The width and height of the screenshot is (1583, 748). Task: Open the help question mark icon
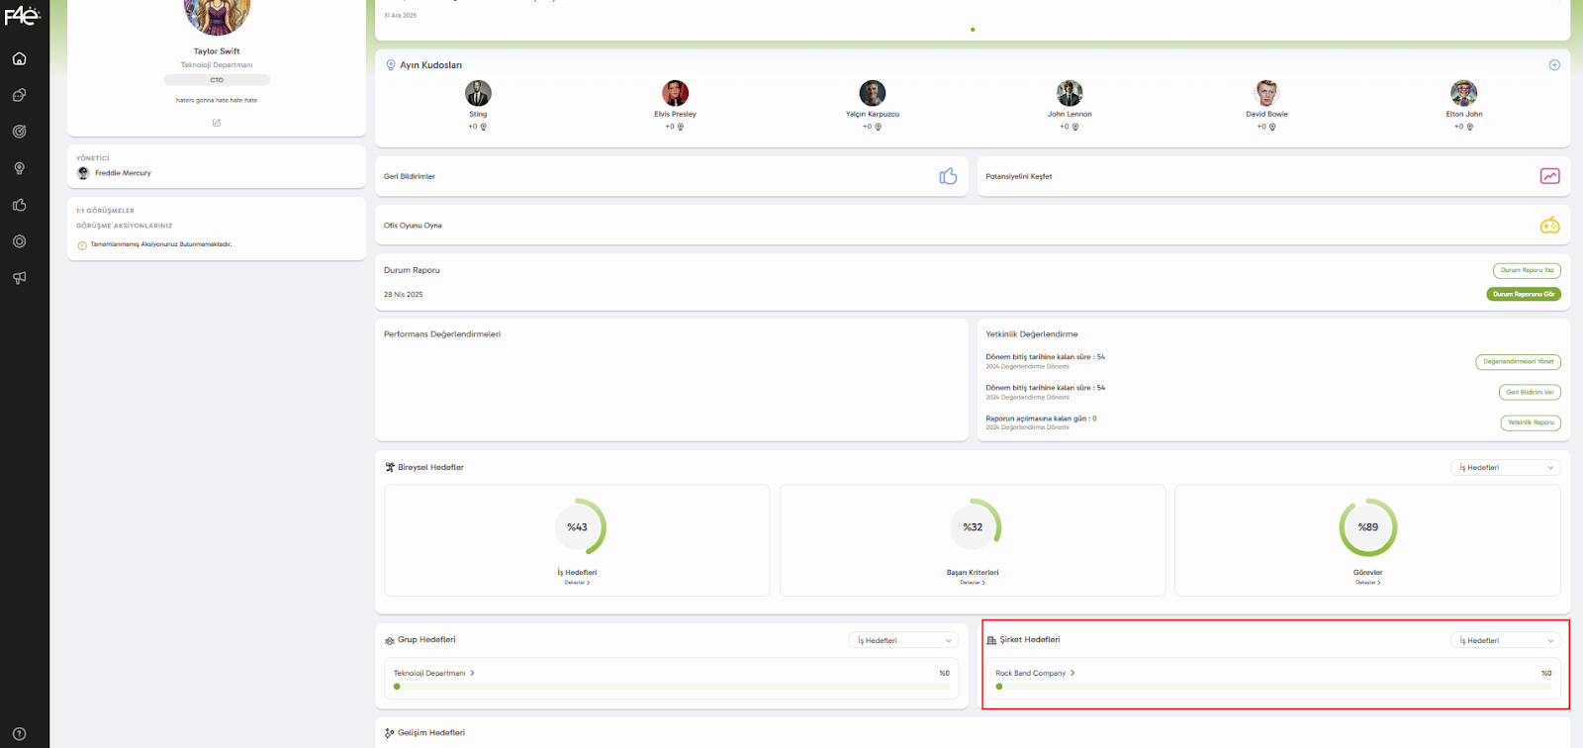coord(19,733)
